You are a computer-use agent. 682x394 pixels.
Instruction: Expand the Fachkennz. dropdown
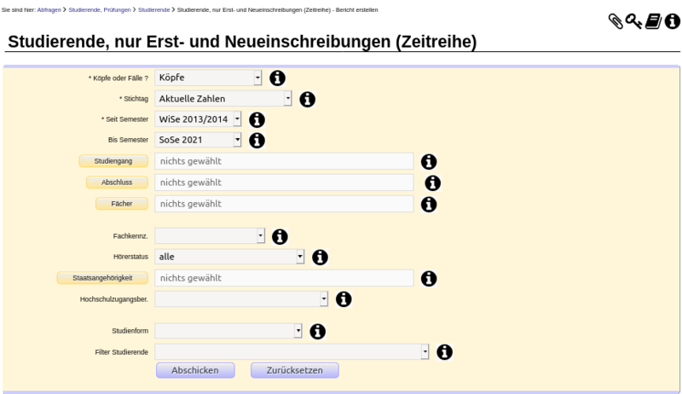pos(210,235)
